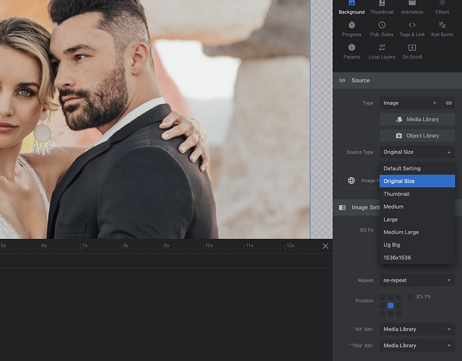Image resolution: width=462 pixels, height=361 pixels.
Task: Open the "Alt" Attr. dropdown
Action: (417, 329)
